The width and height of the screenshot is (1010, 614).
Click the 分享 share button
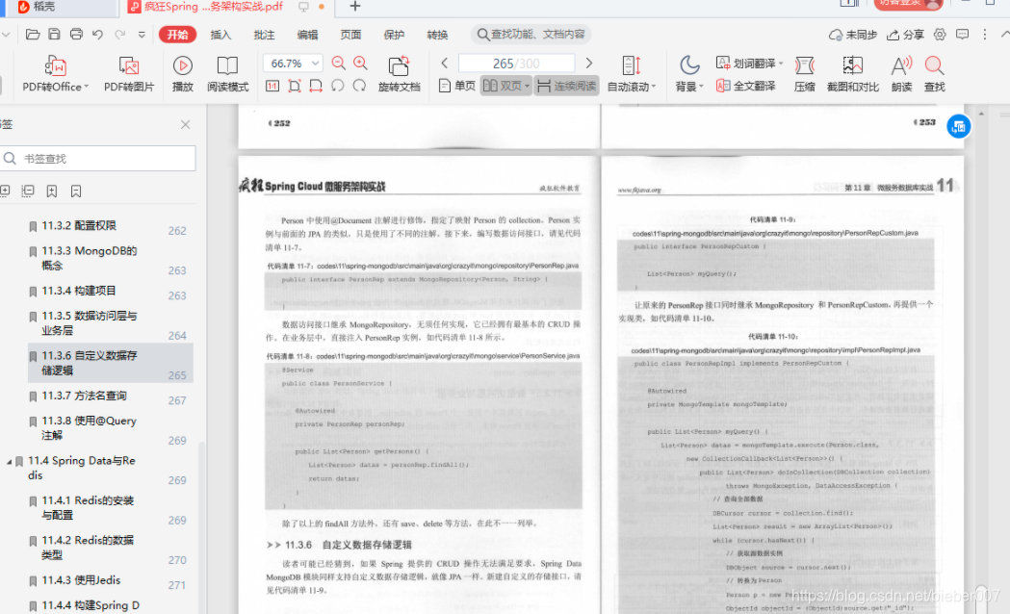click(905, 35)
